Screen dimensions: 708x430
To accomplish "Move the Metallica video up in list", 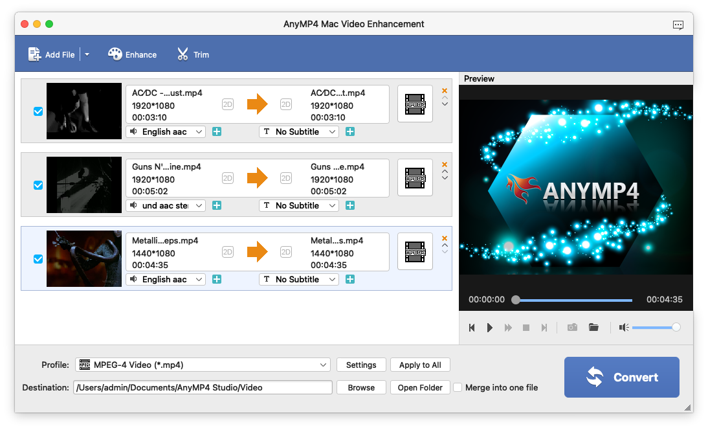I will [445, 245].
